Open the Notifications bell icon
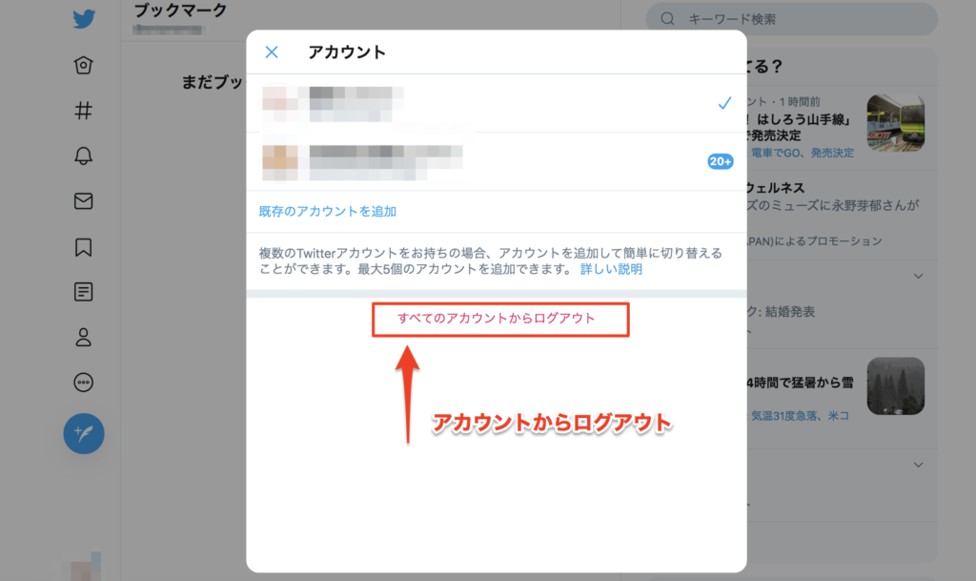This screenshot has height=581, width=976. click(84, 156)
